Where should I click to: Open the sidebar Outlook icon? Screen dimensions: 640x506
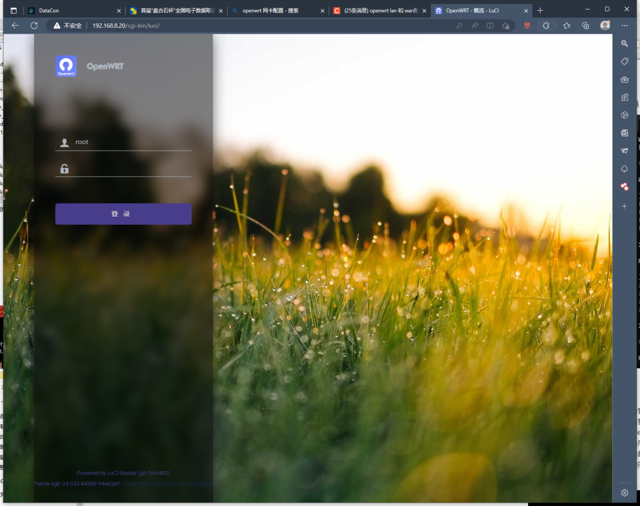[x=625, y=133]
